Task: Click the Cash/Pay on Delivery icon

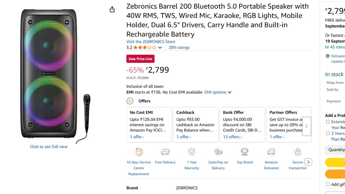Action: pos(218,152)
